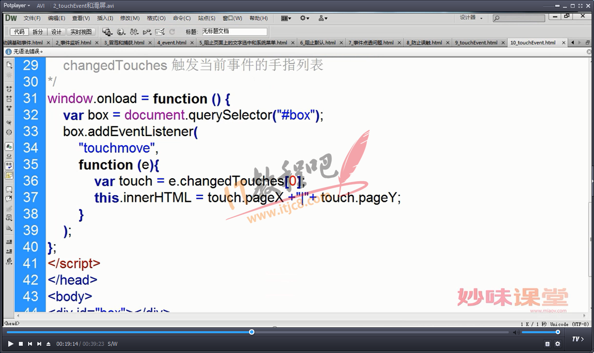Click the Dreamweaver Dw logo icon
Screen dimensions: 594x353
click(x=11, y=18)
